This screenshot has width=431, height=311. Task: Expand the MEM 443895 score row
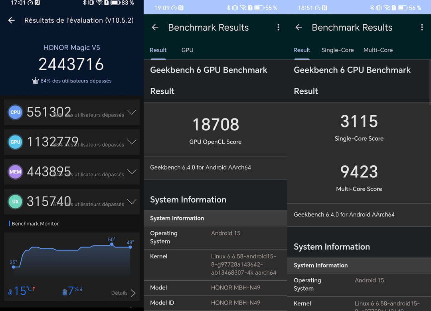[131, 172]
